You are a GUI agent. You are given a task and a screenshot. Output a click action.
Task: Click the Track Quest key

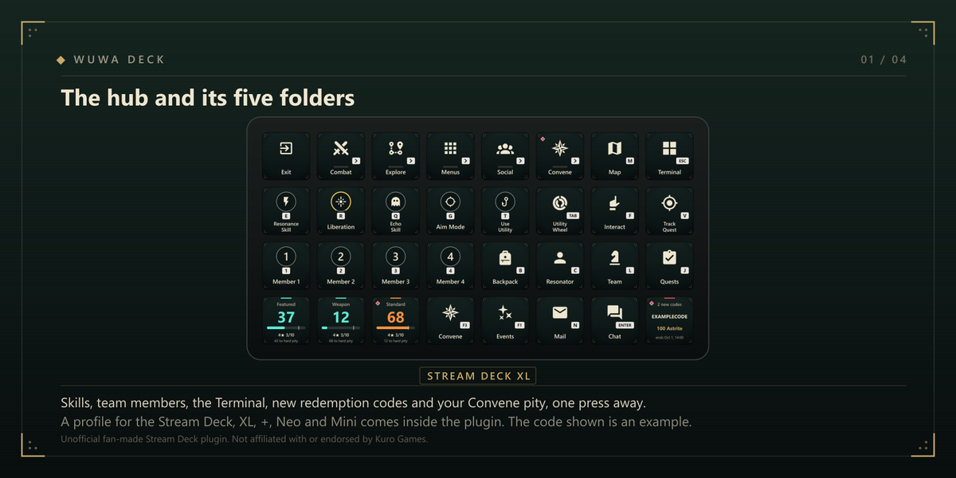(669, 211)
